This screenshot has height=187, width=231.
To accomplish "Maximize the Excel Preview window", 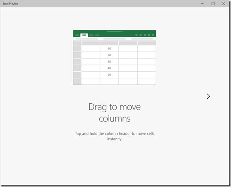I will (x=213, y=3).
